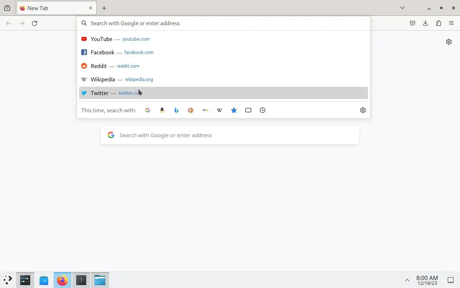Screen dimensions: 460x288
Task: Close the New Tab tab
Action: 91,8
